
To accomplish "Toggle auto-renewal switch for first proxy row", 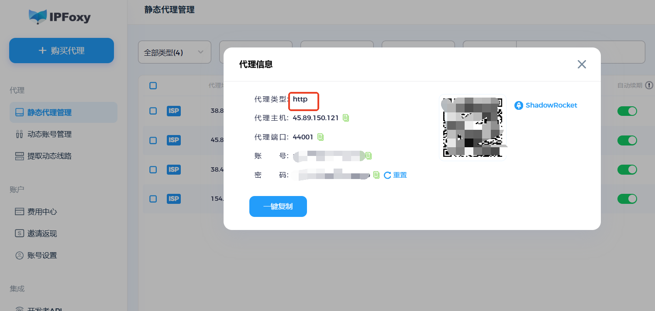I will click(627, 111).
